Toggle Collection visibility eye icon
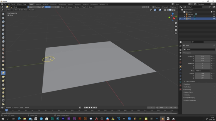This screenshot has width=216, height=121. [x=214, y=12]
